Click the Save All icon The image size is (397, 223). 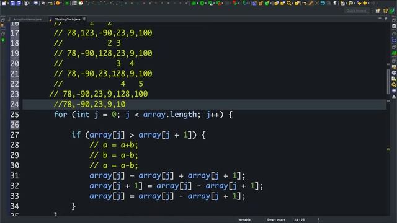pos(19,3)
